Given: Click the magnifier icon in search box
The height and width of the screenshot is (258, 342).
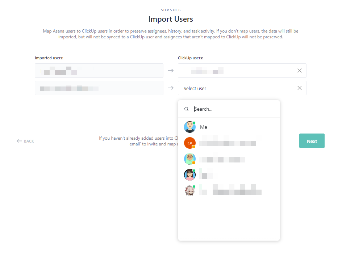Looking at the screenshot, I should coord(186,109).
